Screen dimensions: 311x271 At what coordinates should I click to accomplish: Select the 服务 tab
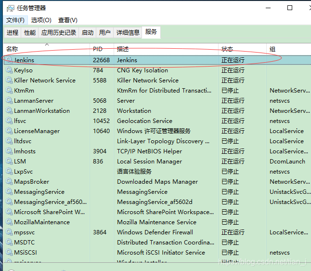(151, 32)
